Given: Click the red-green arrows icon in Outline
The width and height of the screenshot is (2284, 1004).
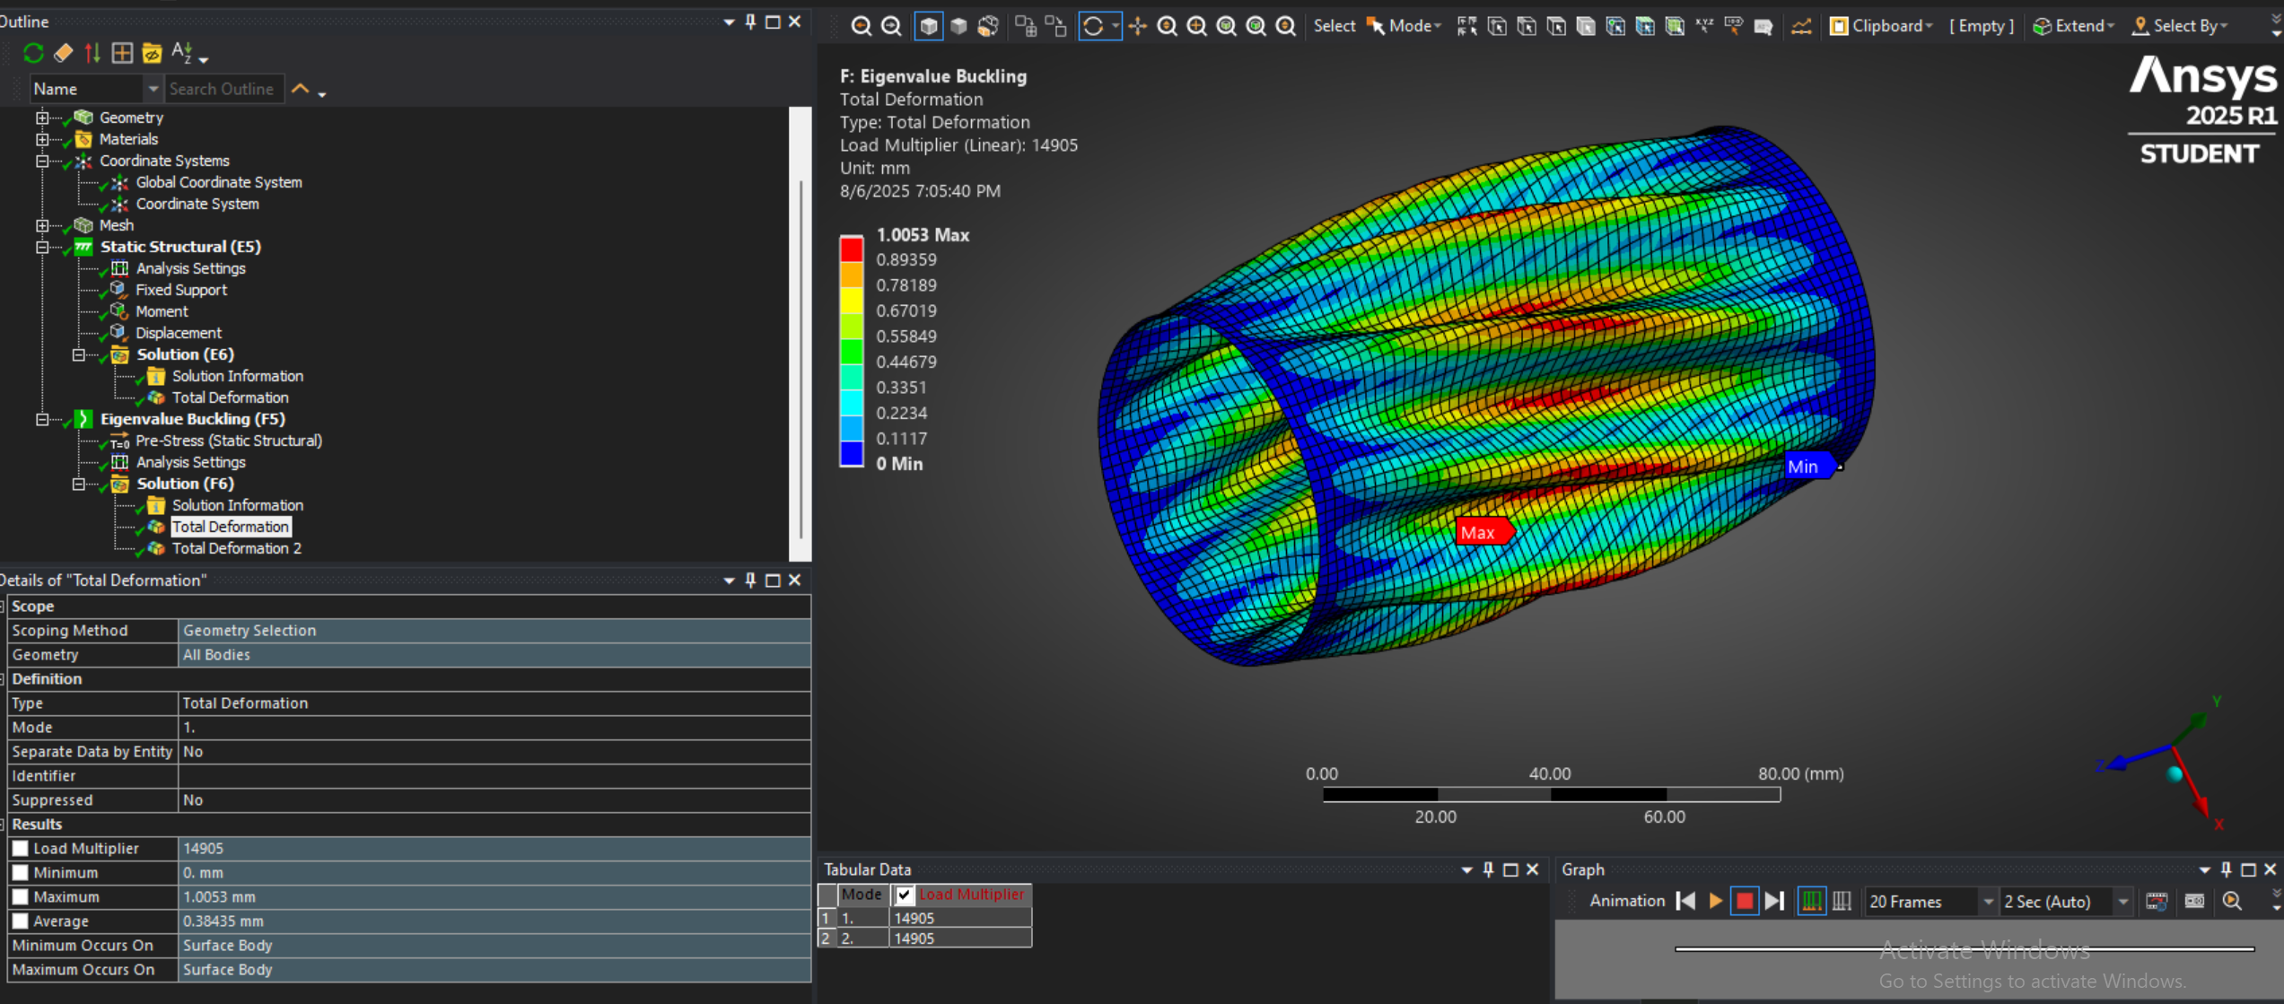Looking at the screenshot, I should (x=92, y=54).
